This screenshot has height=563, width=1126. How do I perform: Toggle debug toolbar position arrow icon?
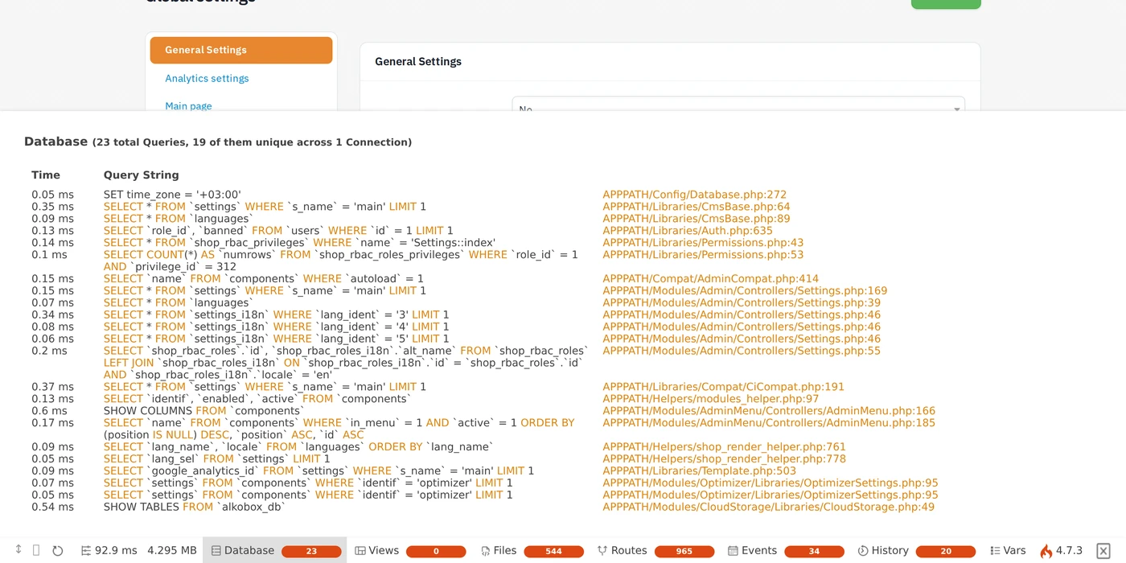[x=18, y=550]
